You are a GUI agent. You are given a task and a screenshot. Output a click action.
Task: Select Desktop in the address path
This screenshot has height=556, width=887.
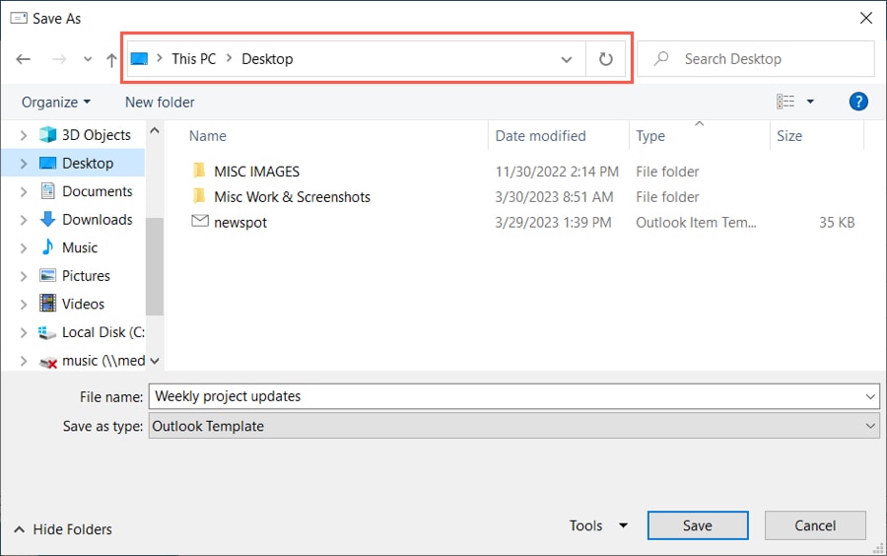[267, 59]
